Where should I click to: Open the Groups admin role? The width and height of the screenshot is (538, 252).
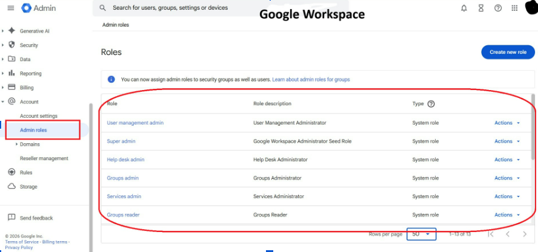coord(122,178)
